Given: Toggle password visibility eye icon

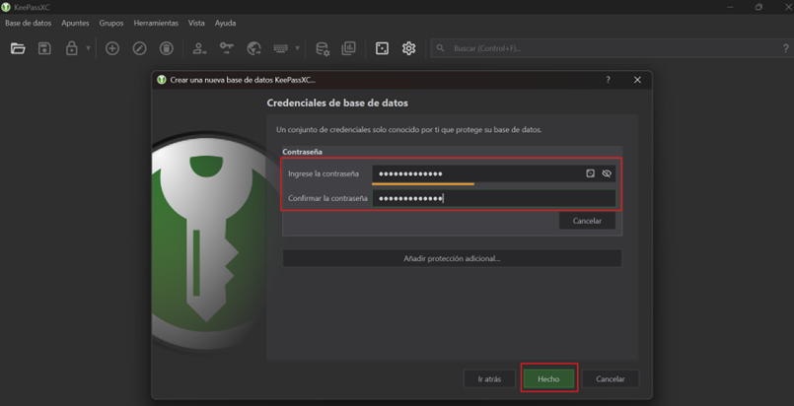Looking at the screenshot, I should click(607, 173).
